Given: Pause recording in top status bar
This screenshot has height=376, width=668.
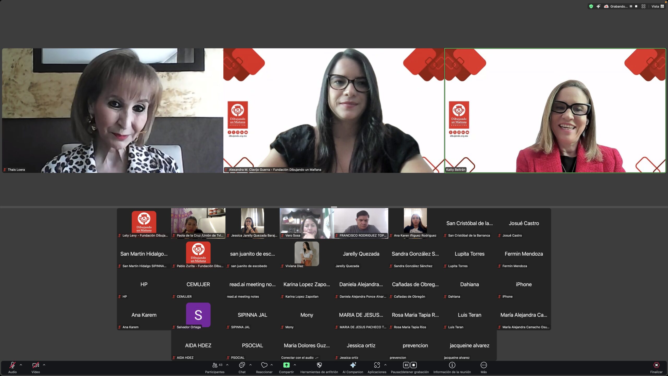Looking at the screenshot, I should 631,6.
